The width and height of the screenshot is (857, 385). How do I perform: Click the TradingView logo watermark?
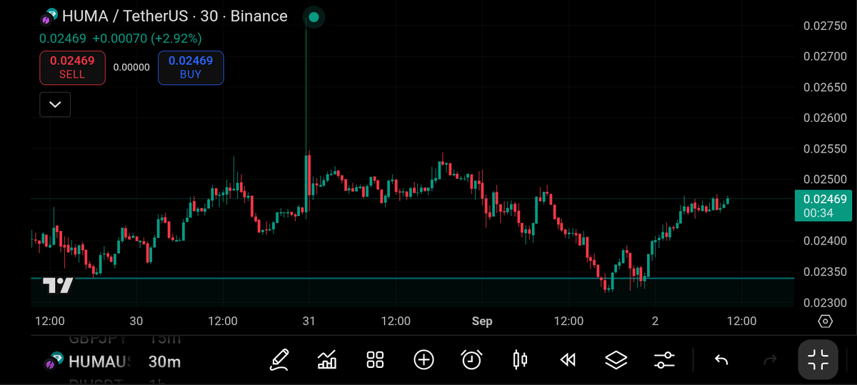[58, 286]
